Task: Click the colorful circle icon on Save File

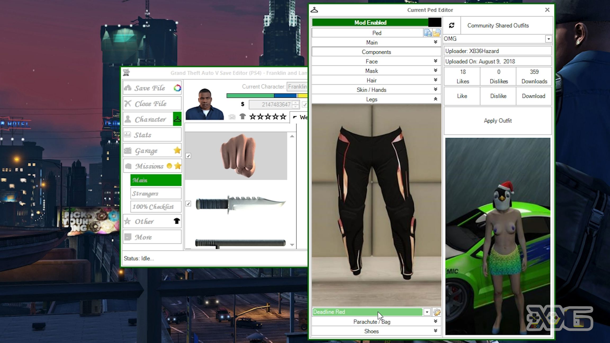Action: [177, 88]
